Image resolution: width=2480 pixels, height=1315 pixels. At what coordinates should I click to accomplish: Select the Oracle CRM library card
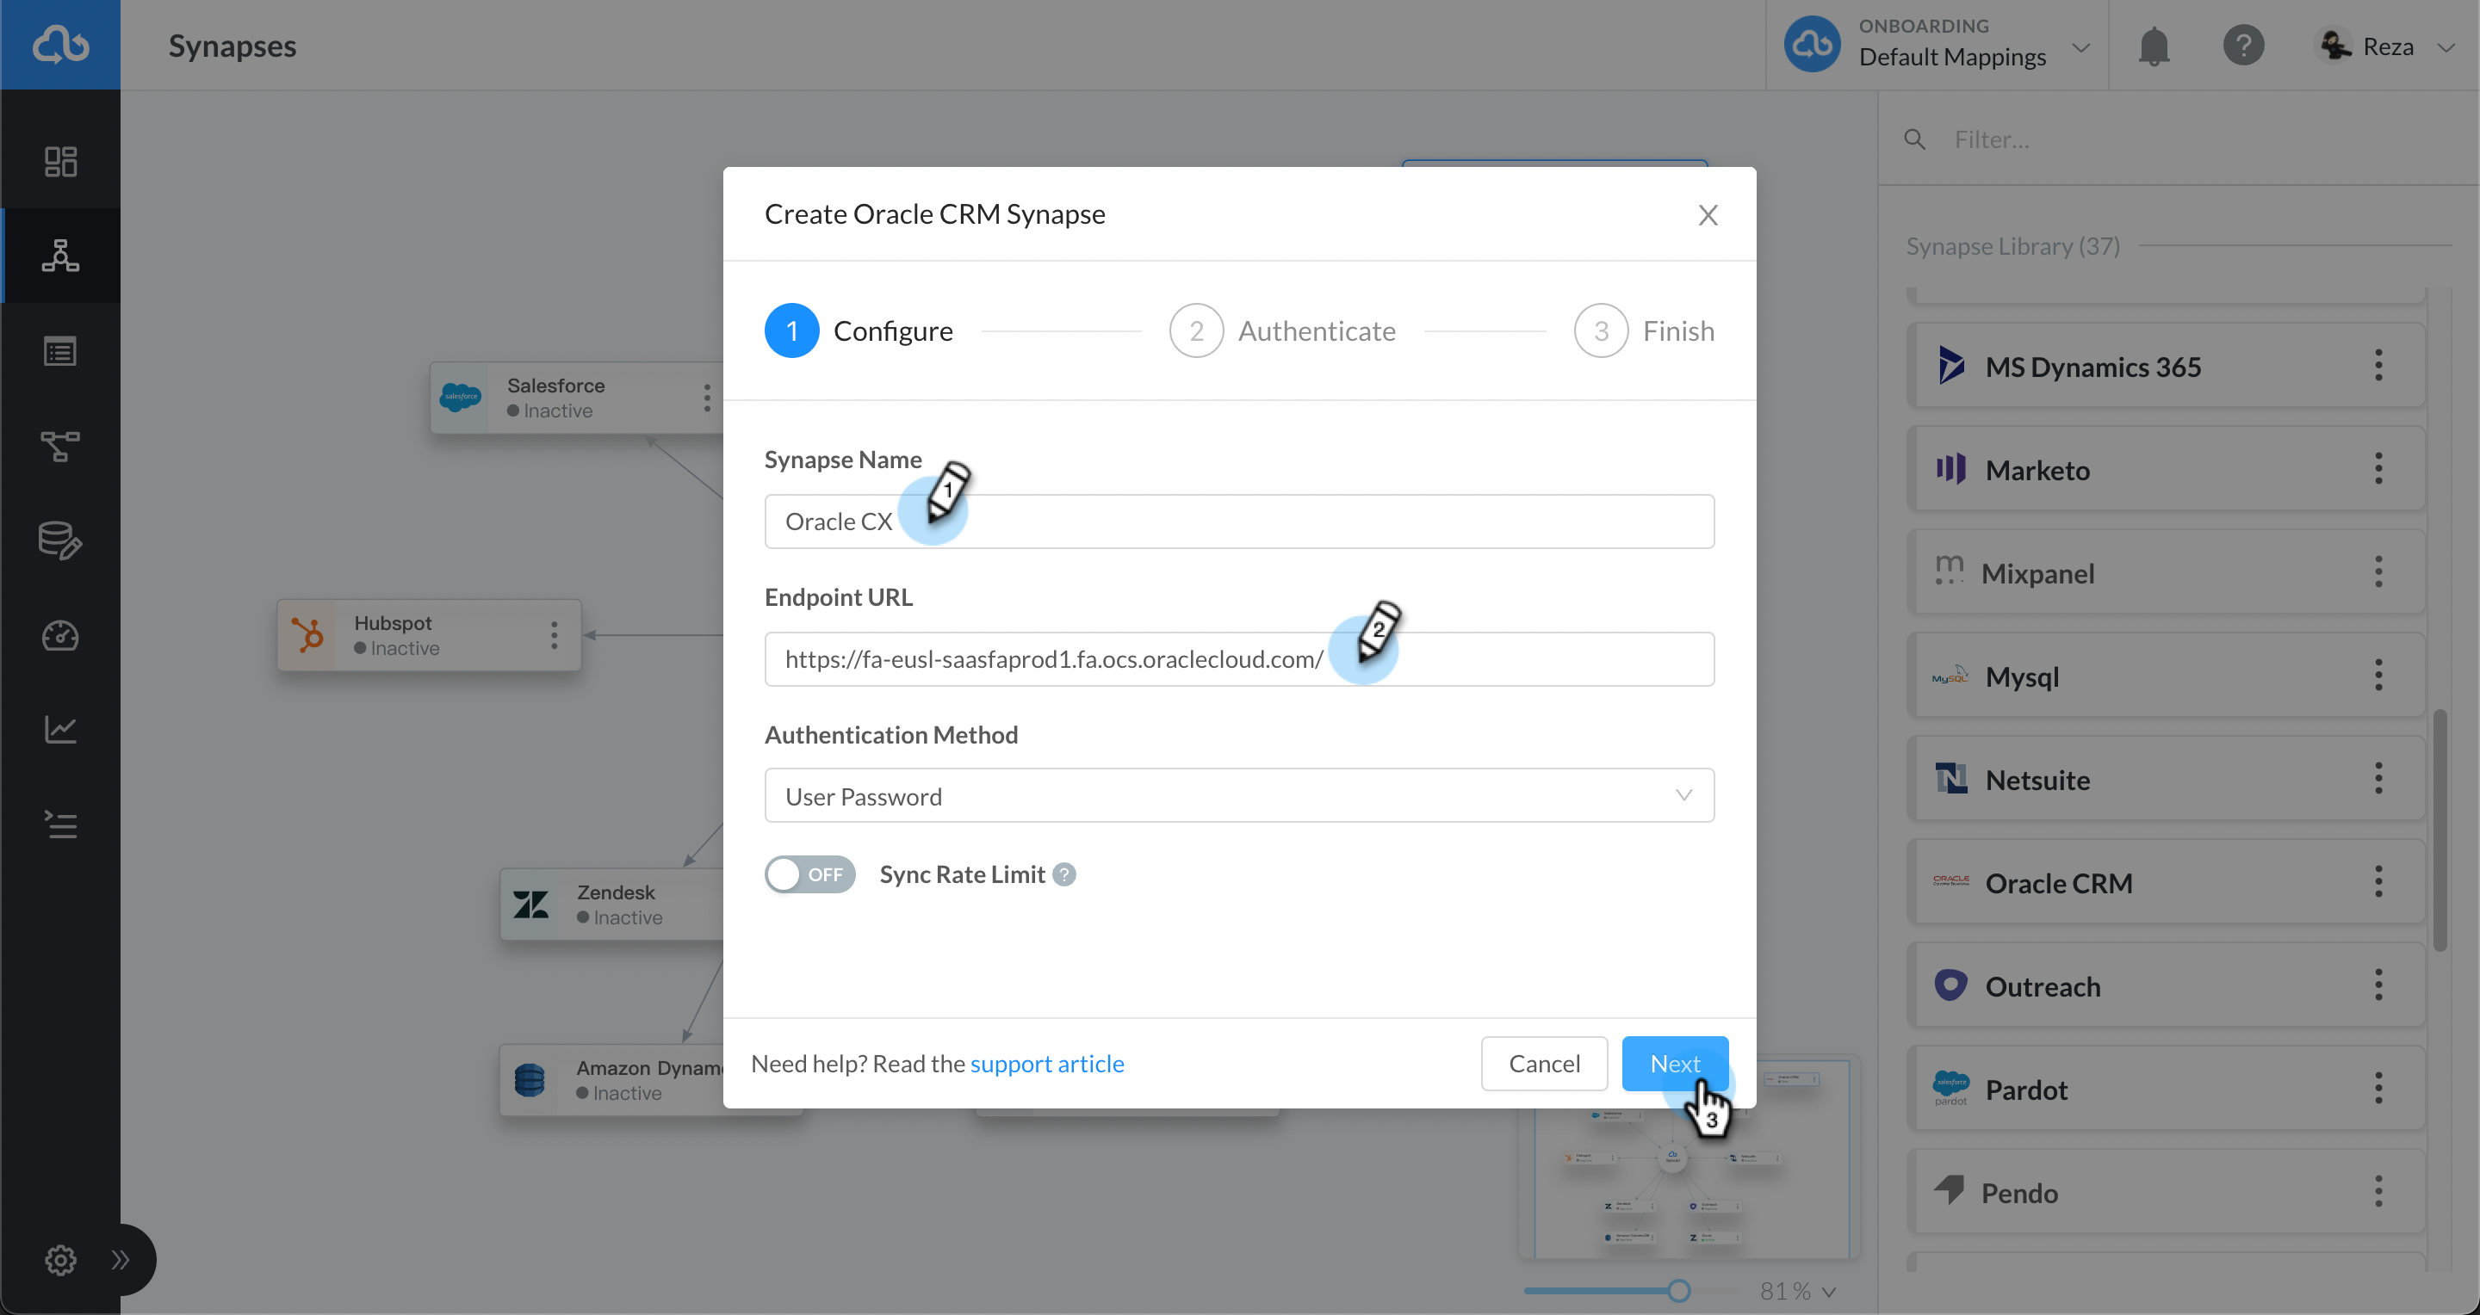2167,882
